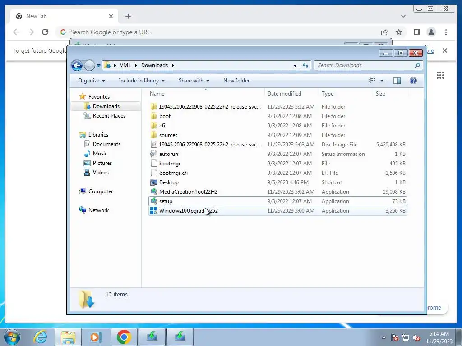
Task: Create a New folder from the toolbar
Action: [x=236, y=81]
